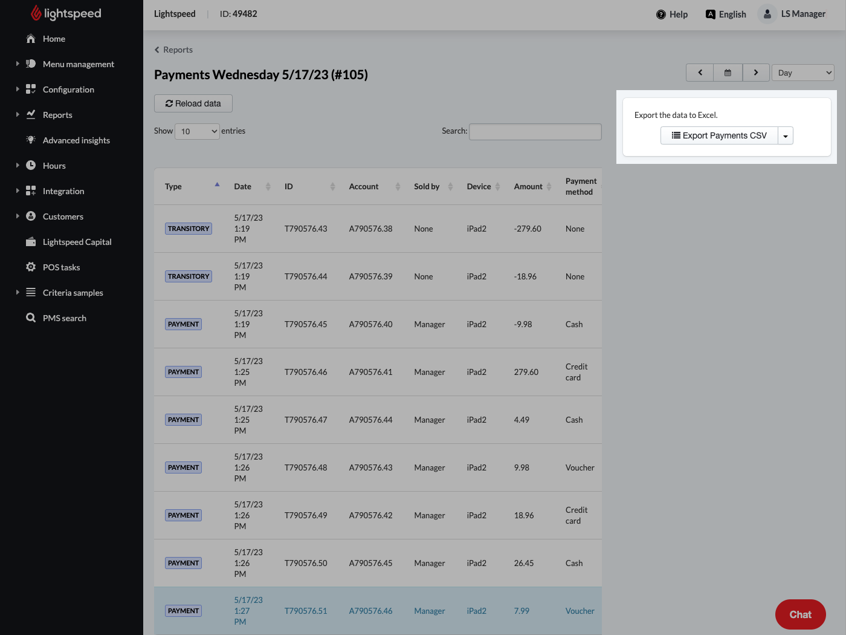Viewport: 846px width, 635px height.
Task: Click the Advanced insights lightbulb icon
Action: (31, 140)
